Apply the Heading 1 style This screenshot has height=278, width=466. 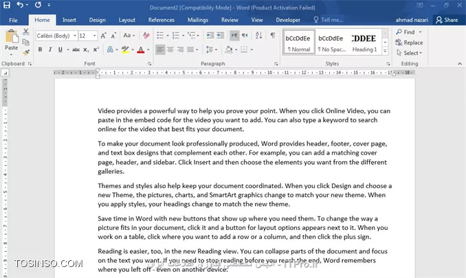point(364,42)
